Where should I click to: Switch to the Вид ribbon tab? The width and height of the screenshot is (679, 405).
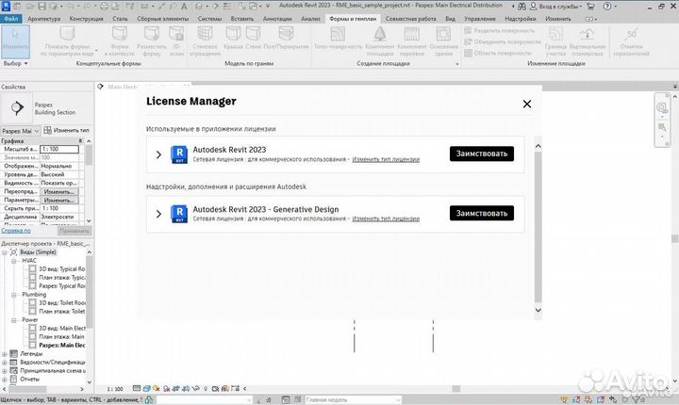[x=451, y=19]
